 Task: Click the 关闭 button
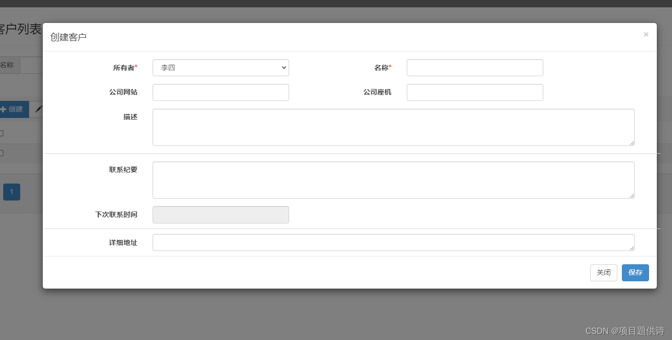point(604,273)
